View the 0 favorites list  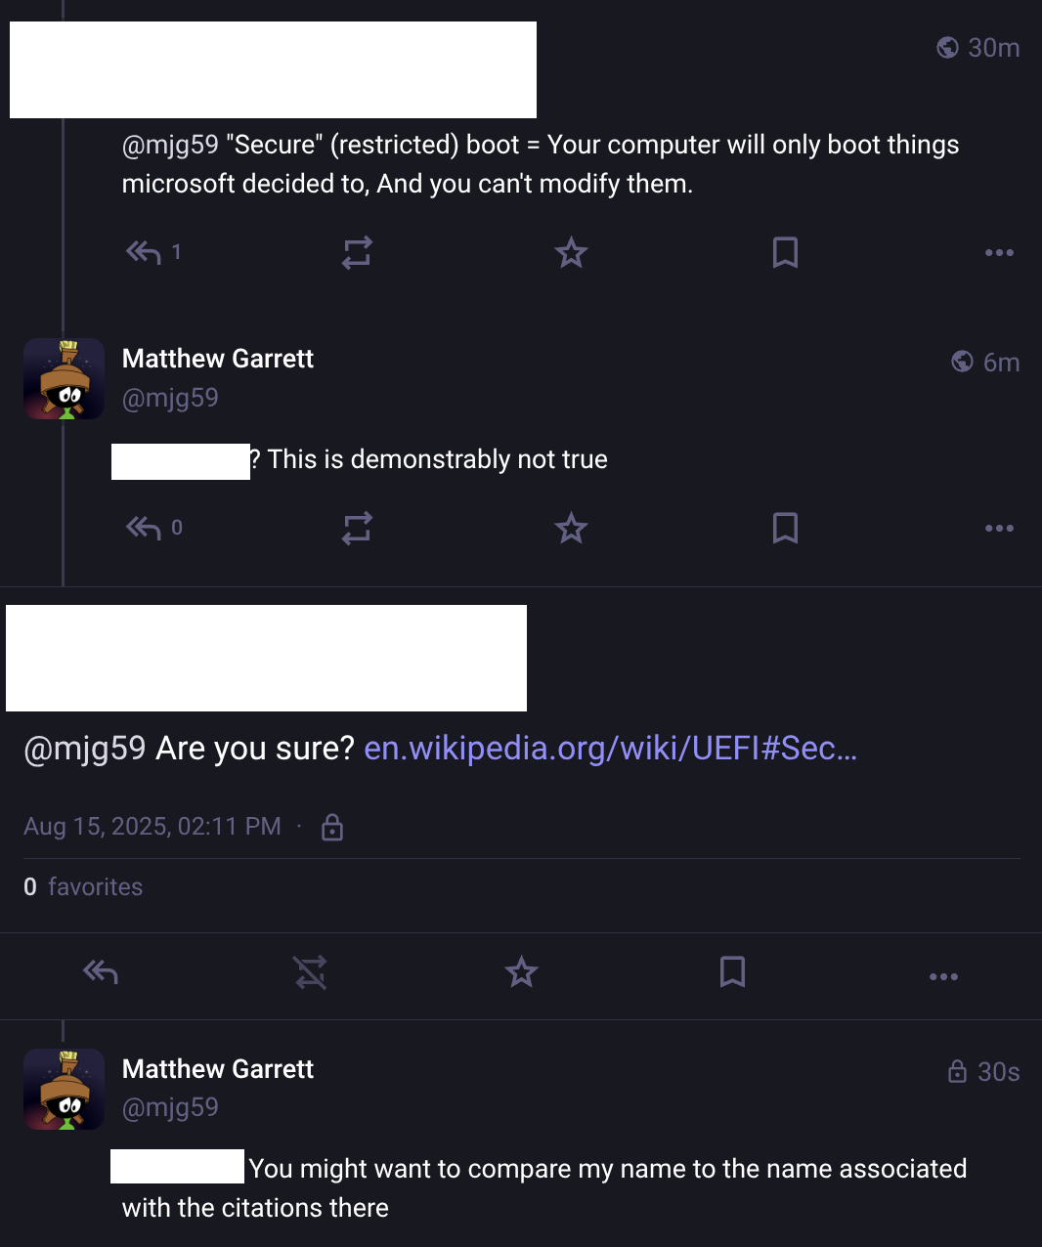tap(83, 886)
